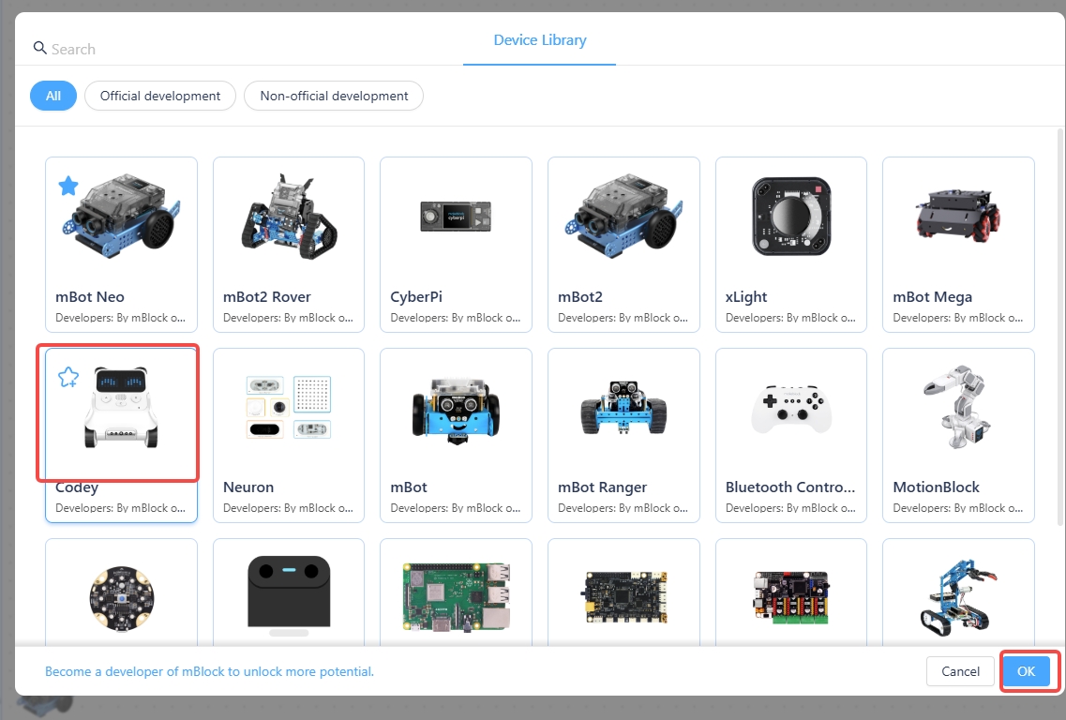Choose the blue tracked robot arm device
The height and width of the screenshot is (720, 1066).
[x=957, y=597]
